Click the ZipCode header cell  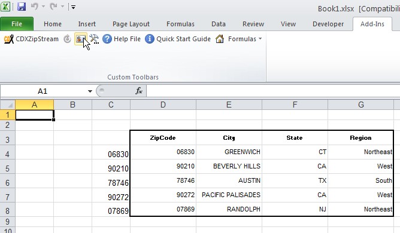163,138
